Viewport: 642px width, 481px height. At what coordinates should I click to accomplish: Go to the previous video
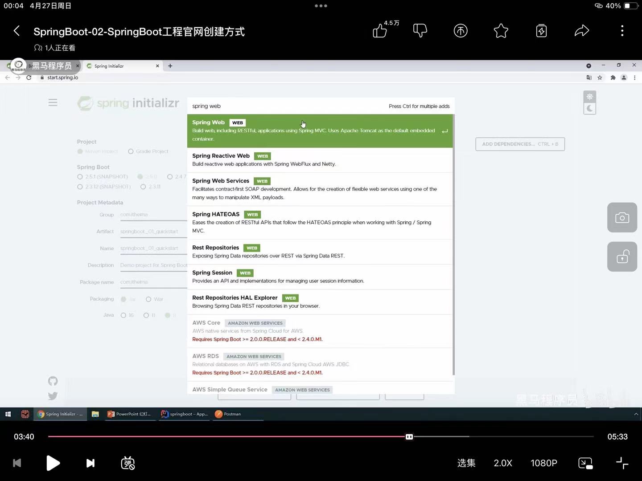(x=17, y=463)
